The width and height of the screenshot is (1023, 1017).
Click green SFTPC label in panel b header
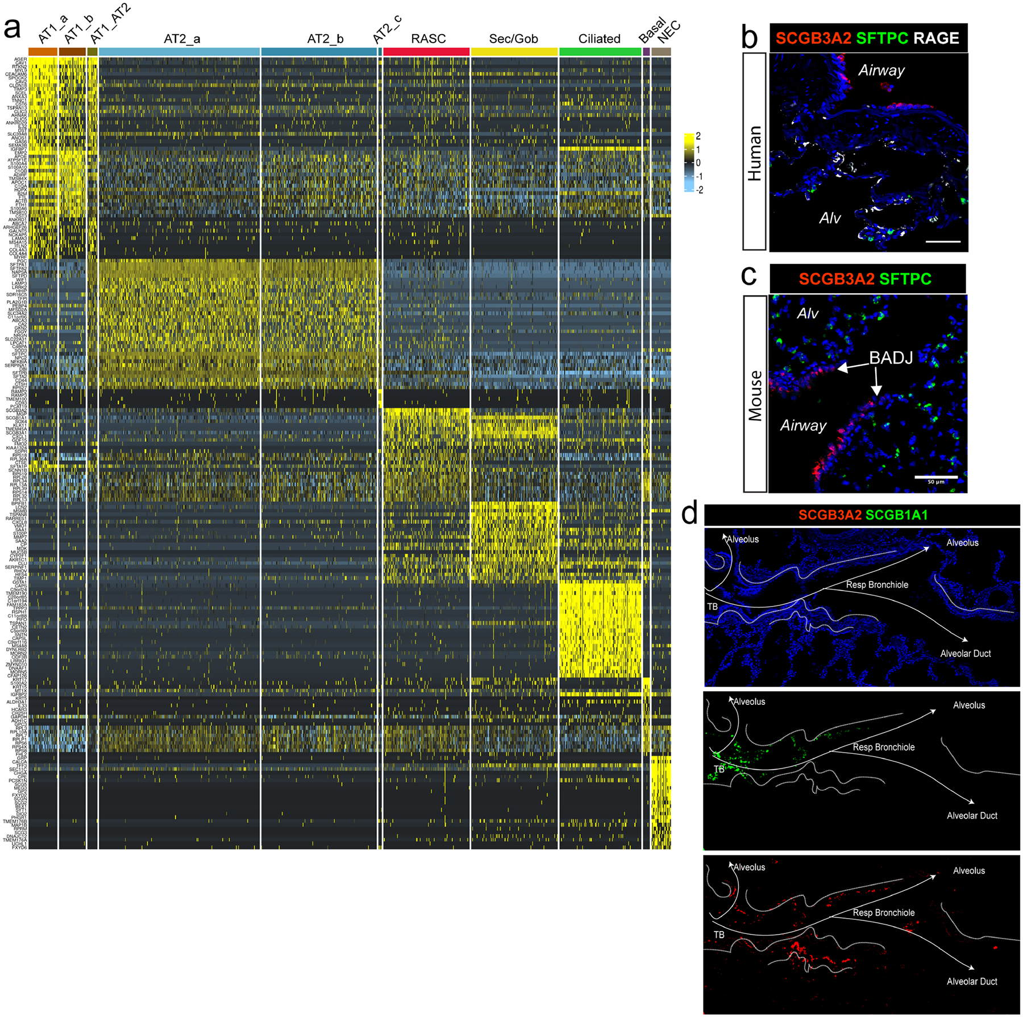click(x=883, y=38)
